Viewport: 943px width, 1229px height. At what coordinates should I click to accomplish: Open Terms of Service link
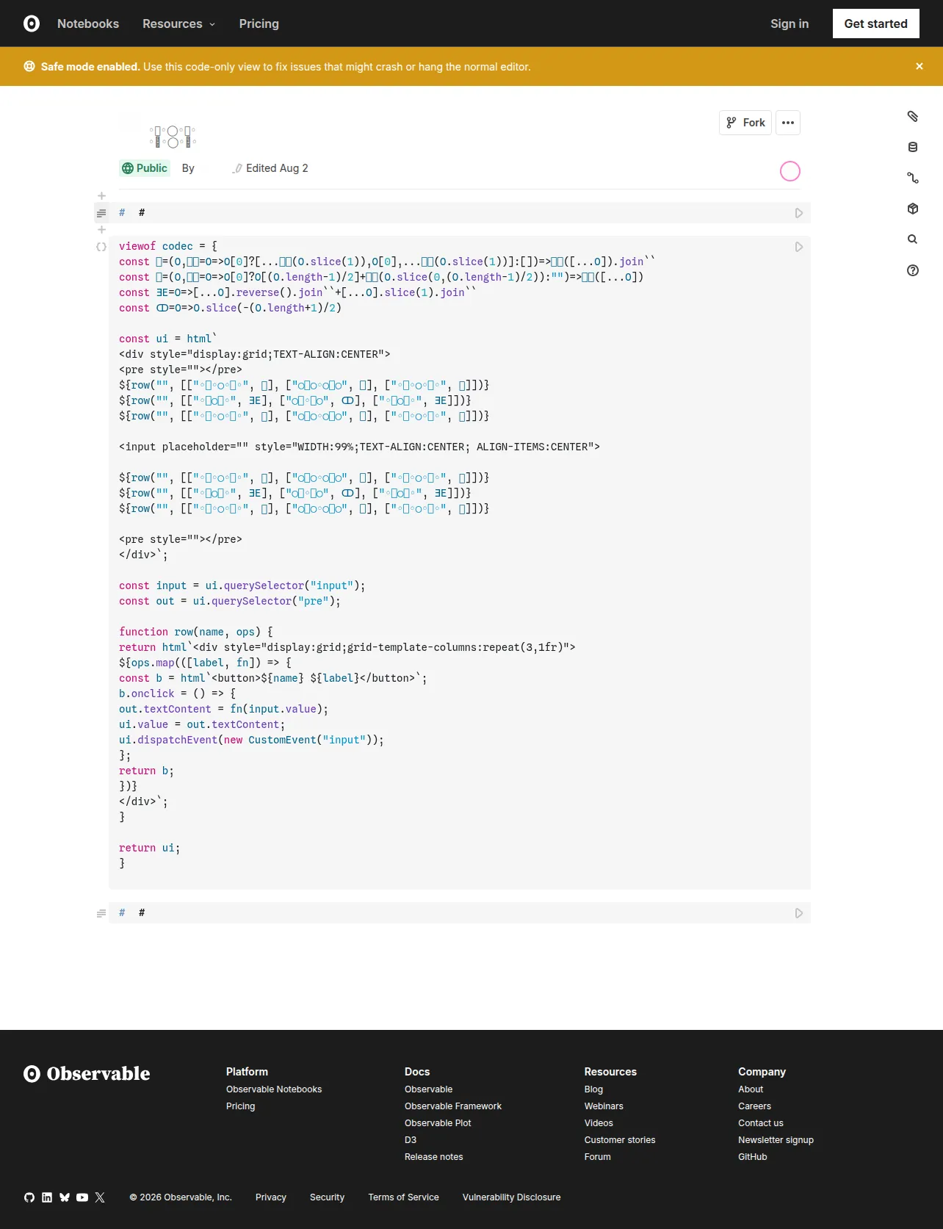point(404,1197)
